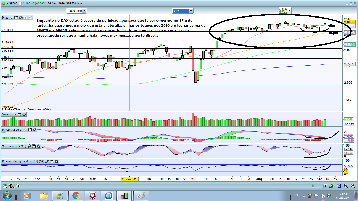Open Windows Live Messenger from taskbar

60,196
